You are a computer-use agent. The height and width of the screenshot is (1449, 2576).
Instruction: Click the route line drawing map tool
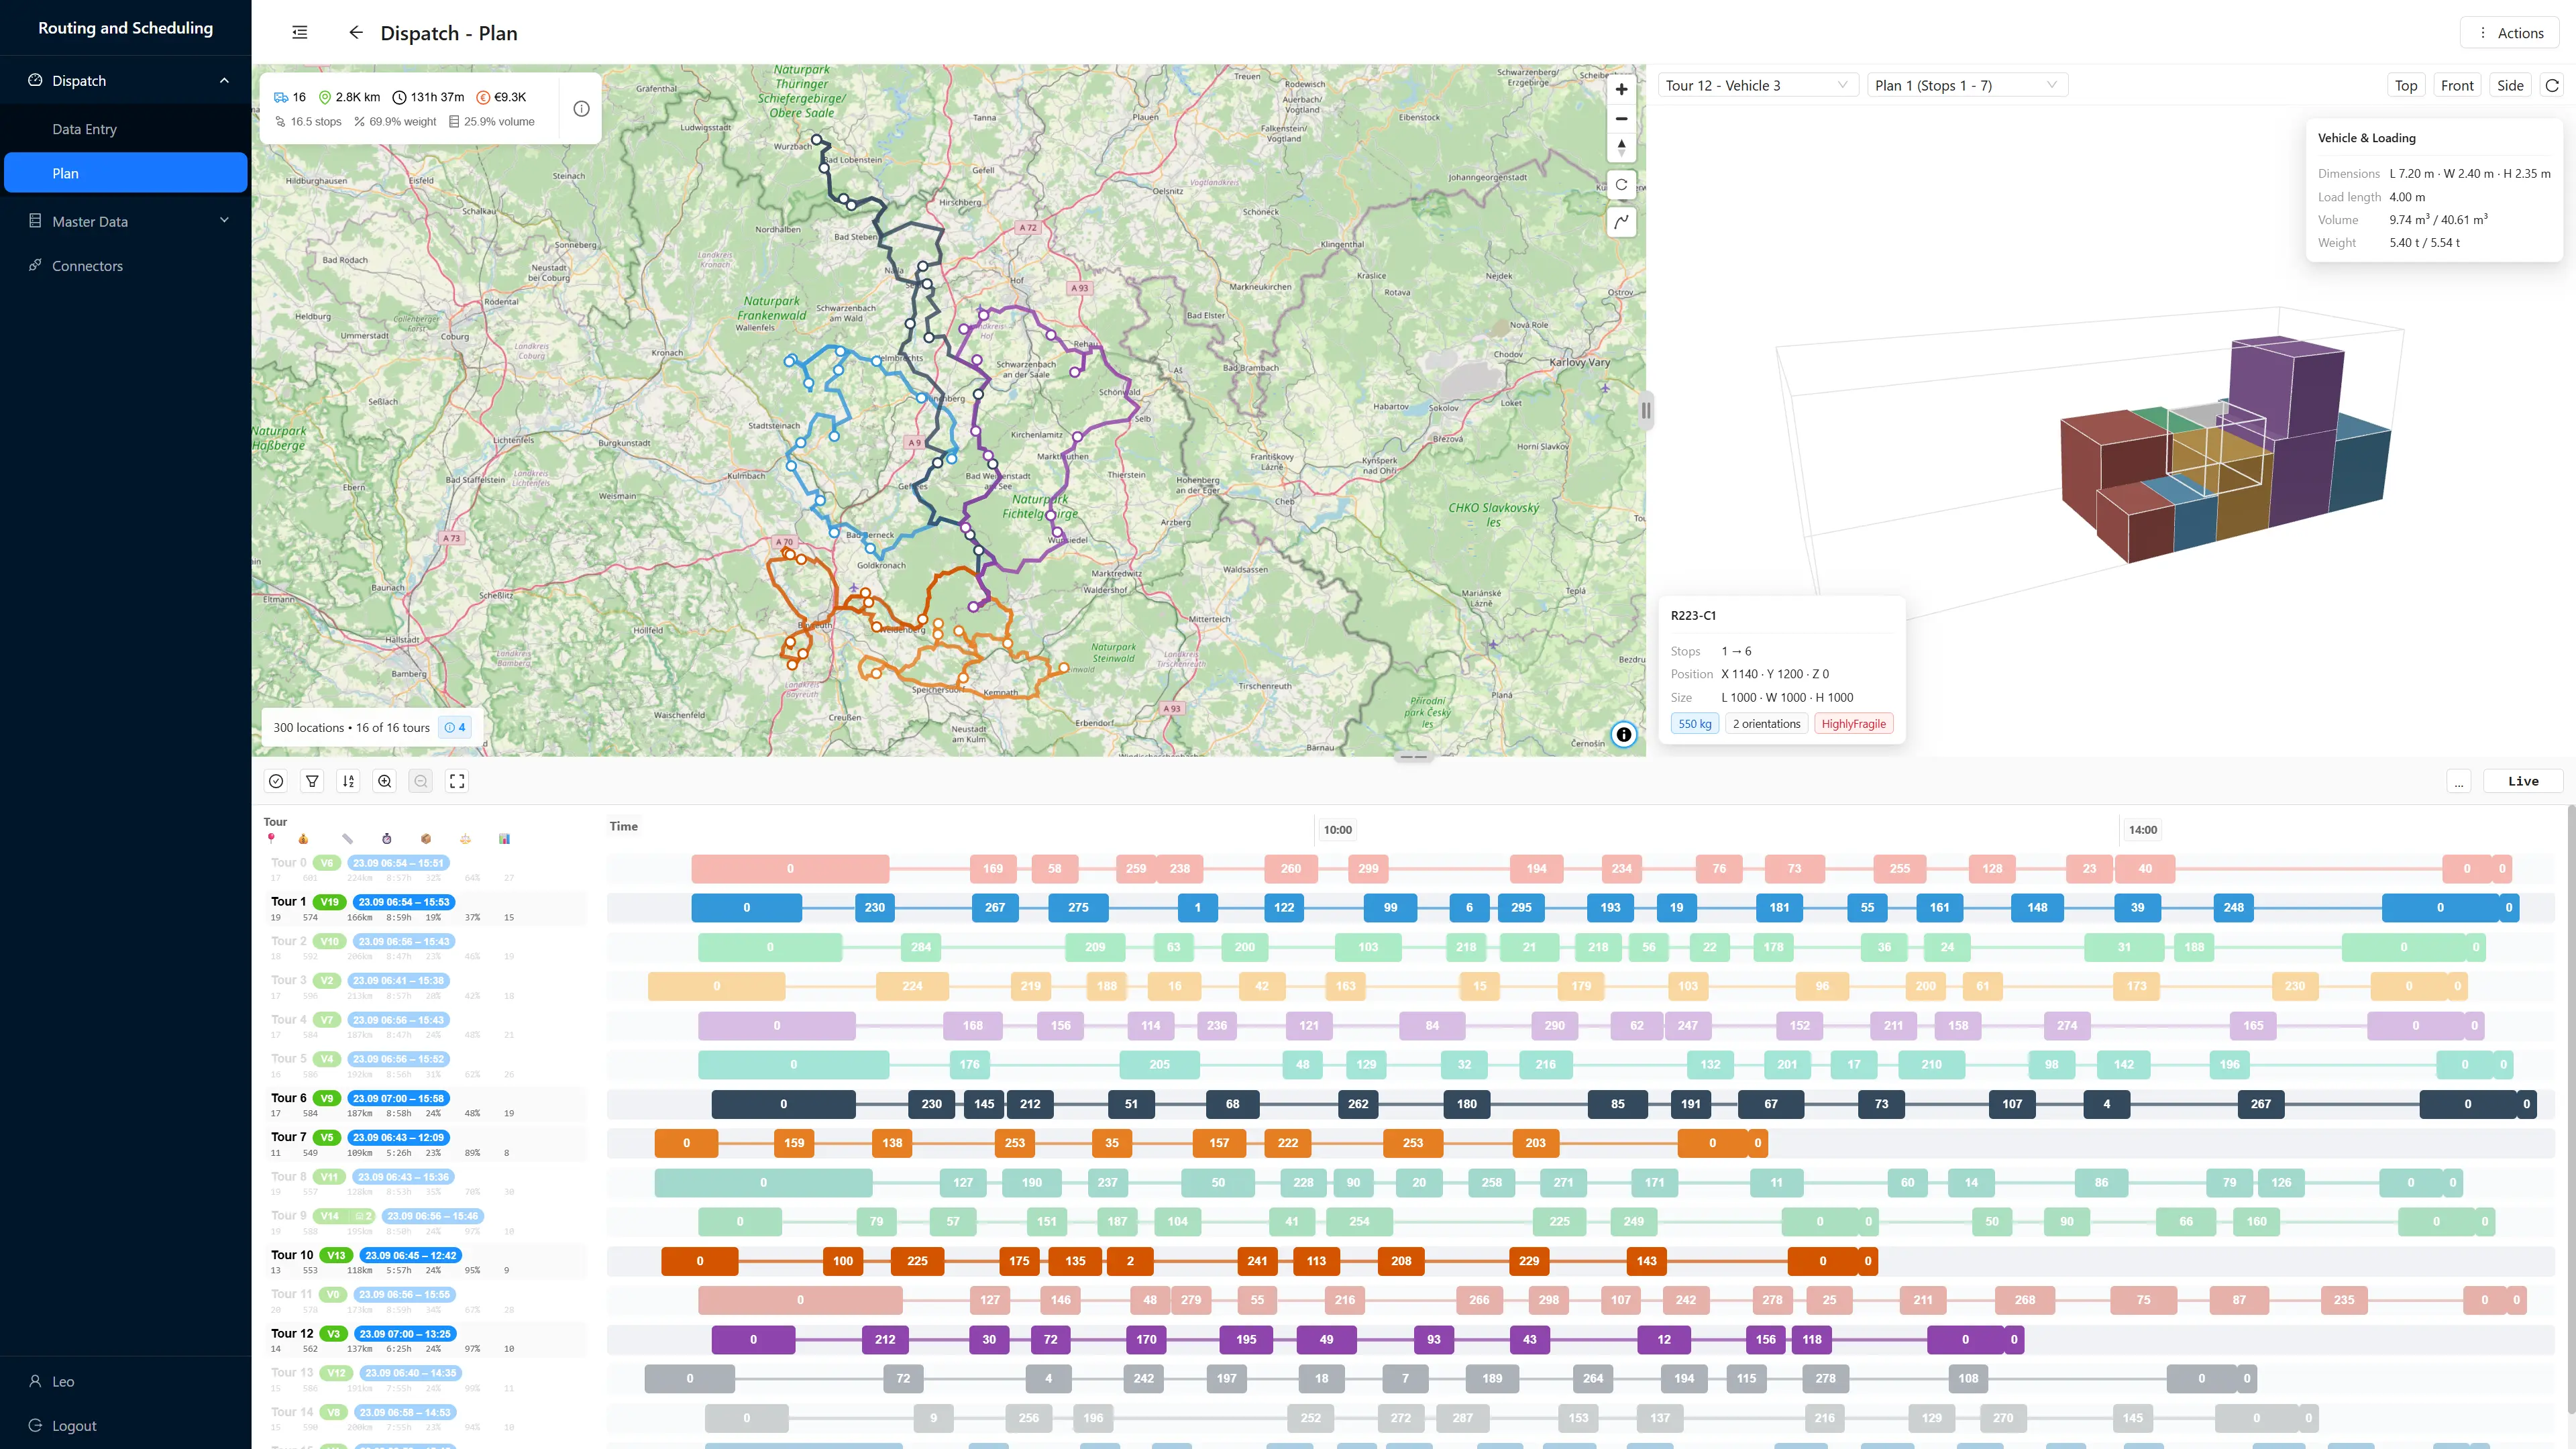1621,221
